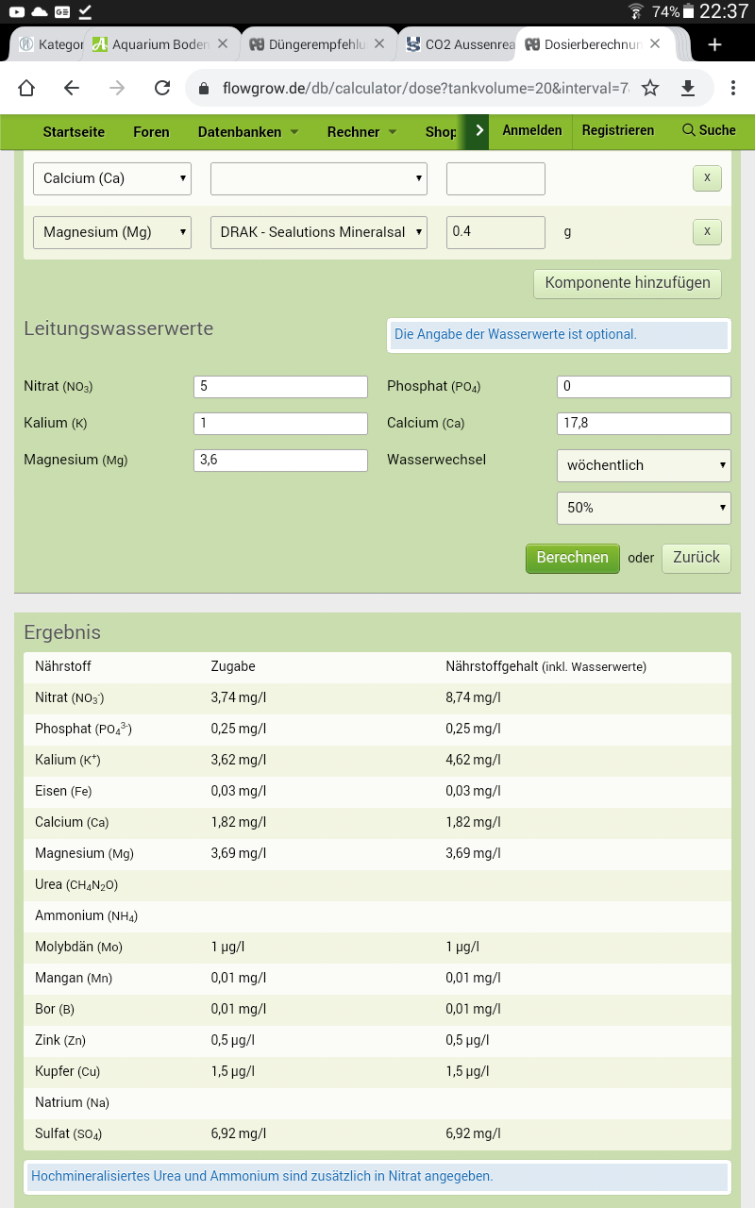Tap the Anmelden link
Screen dimensions: 755x1208
pos(532,130)
